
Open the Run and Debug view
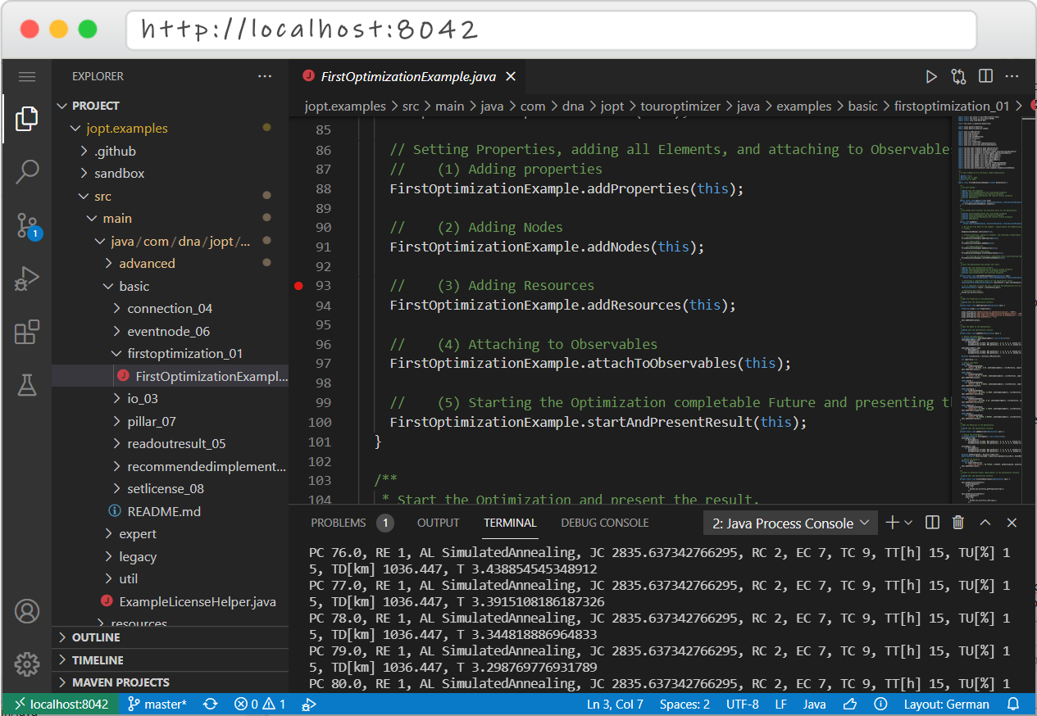27,279
